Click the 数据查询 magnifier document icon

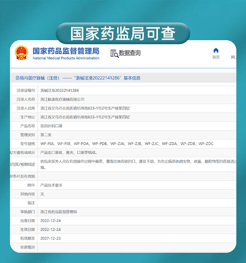point(115,54)
